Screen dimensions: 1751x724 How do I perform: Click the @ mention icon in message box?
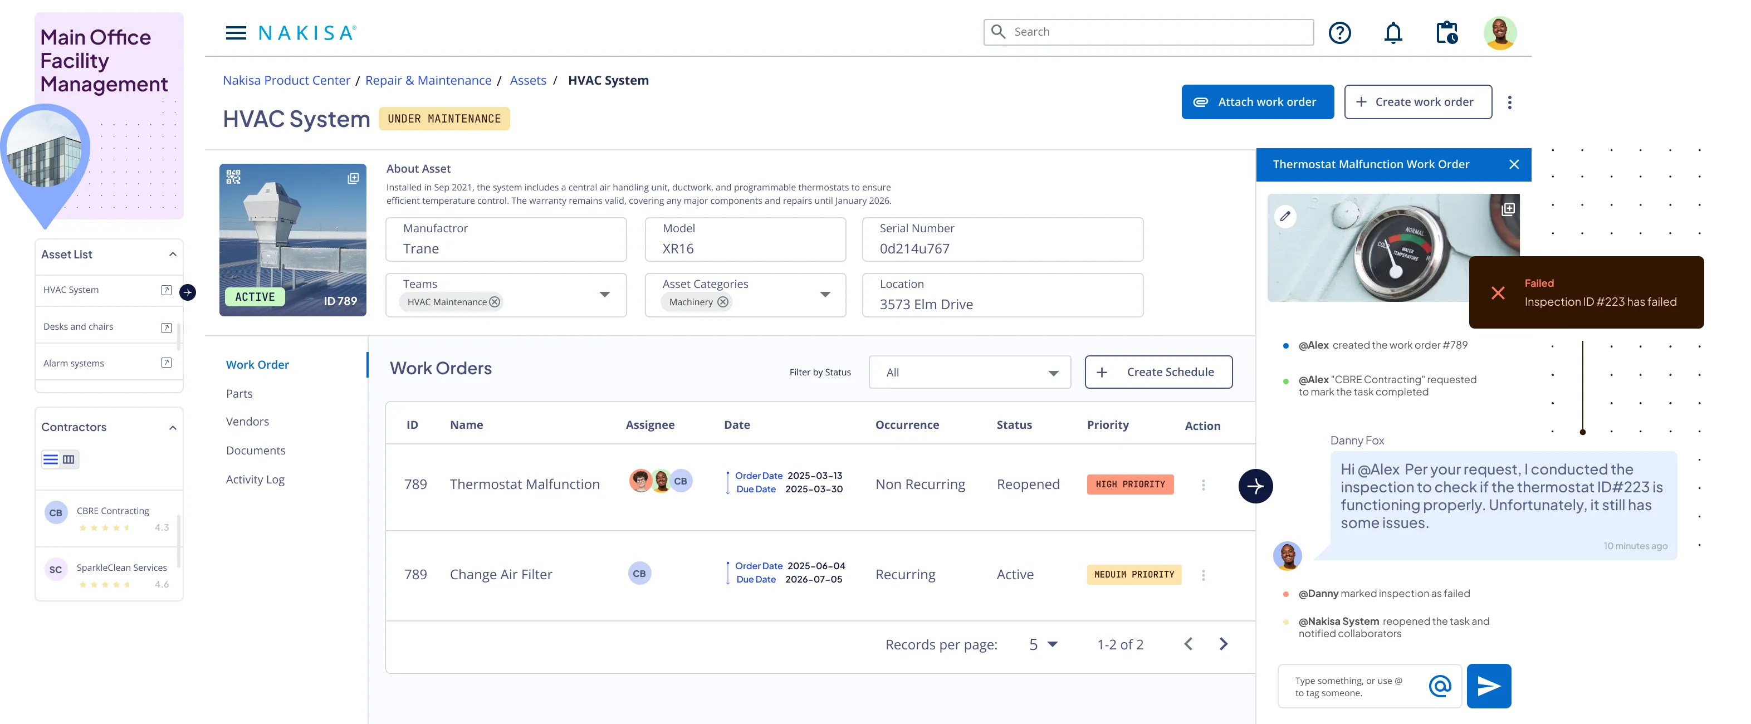pos(1439,686)
